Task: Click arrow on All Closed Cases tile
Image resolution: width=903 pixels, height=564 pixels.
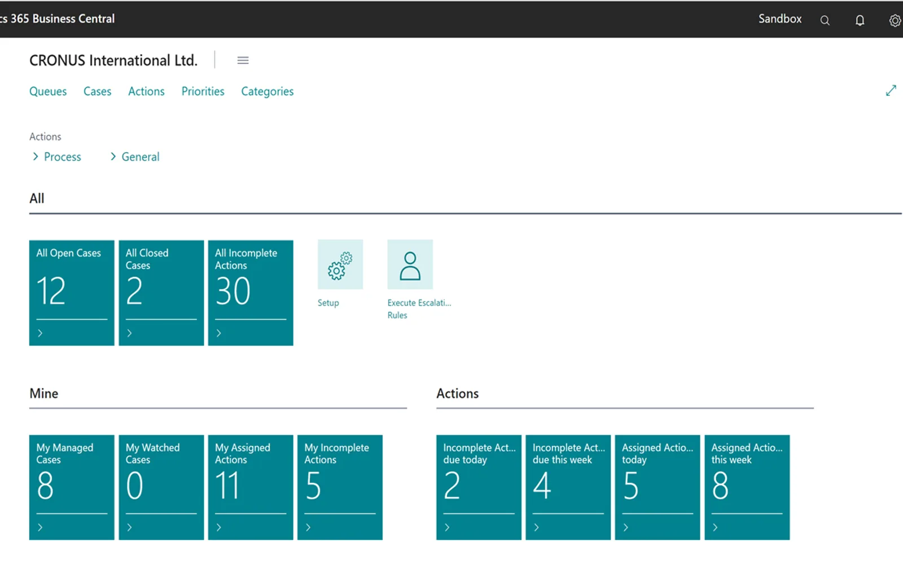Action: click(x=129, y=333)
